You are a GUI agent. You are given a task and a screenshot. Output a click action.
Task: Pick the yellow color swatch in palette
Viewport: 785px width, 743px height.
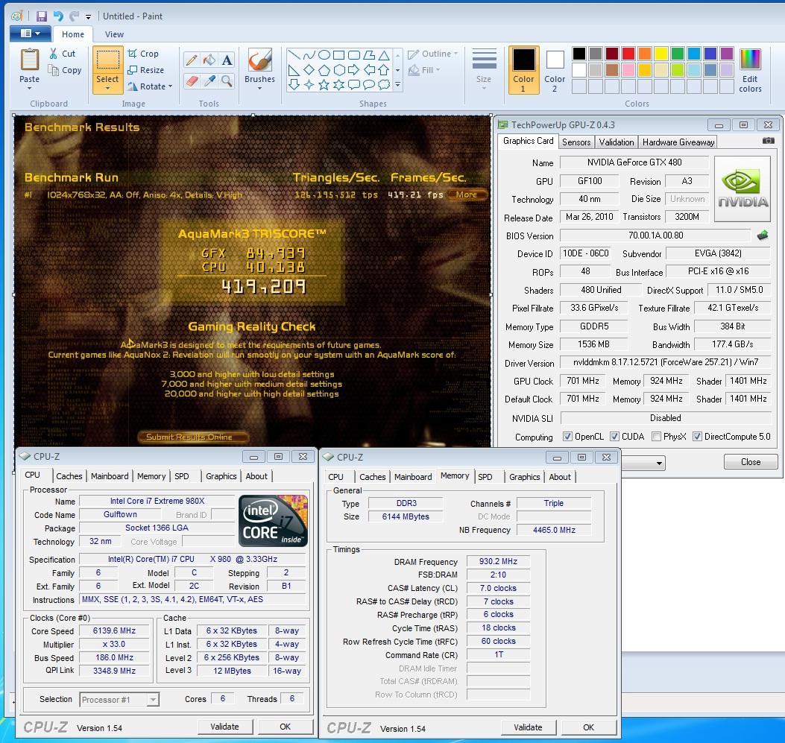click(661, 54)
